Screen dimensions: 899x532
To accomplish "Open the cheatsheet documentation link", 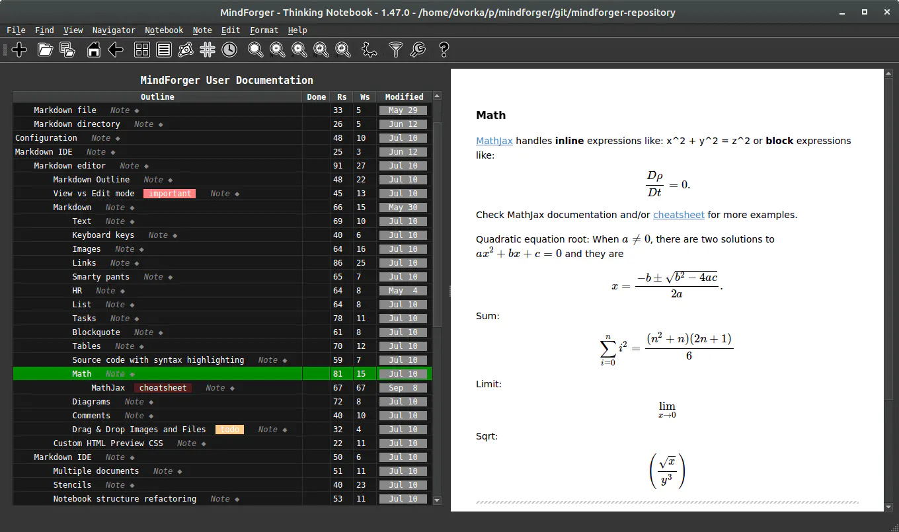I will [x=679, y=215].
